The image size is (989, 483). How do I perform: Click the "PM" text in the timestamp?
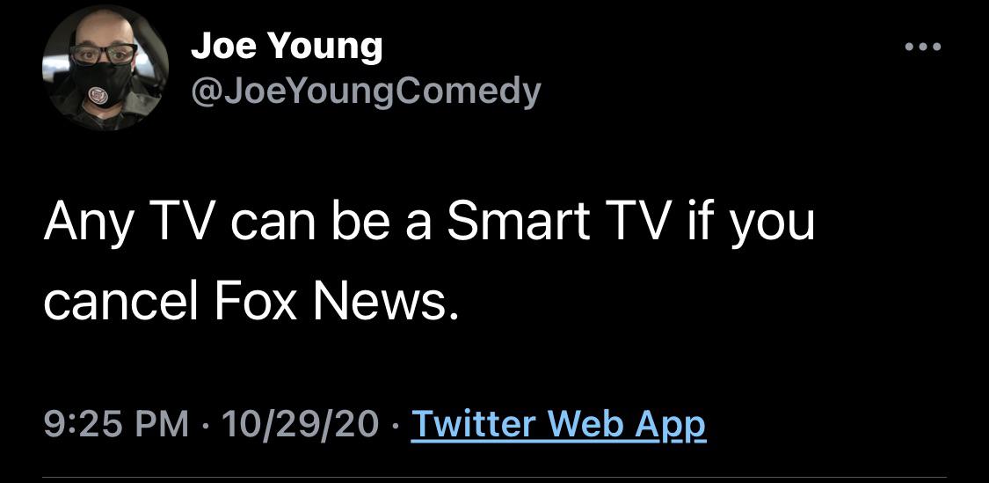coord(162,425)
